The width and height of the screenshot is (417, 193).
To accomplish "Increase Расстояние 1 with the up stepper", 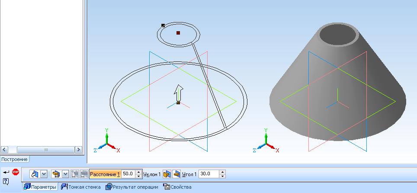I will click(138, 172).
